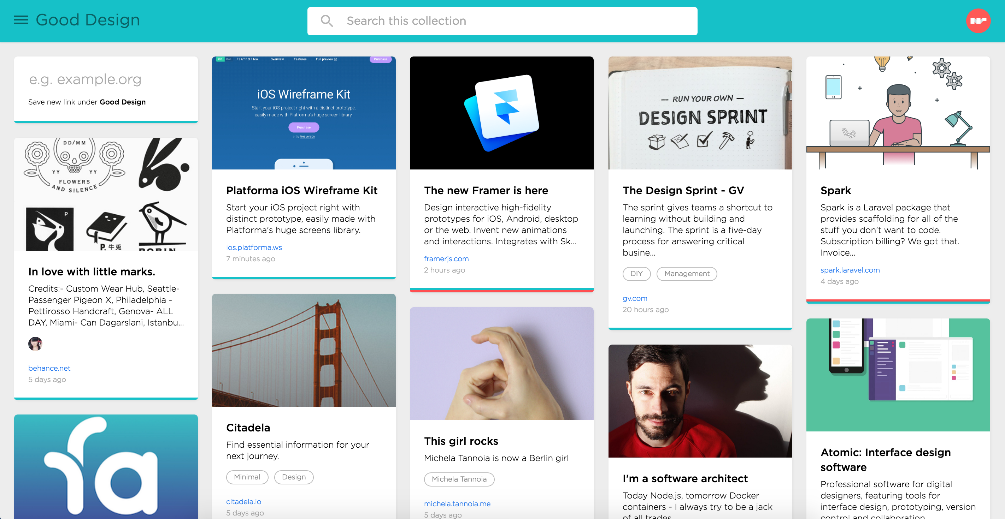The height and width of the screenshot is (519, 1005).
Task: Click the Golden Gate bridge thumbnail
Action: 304,350
